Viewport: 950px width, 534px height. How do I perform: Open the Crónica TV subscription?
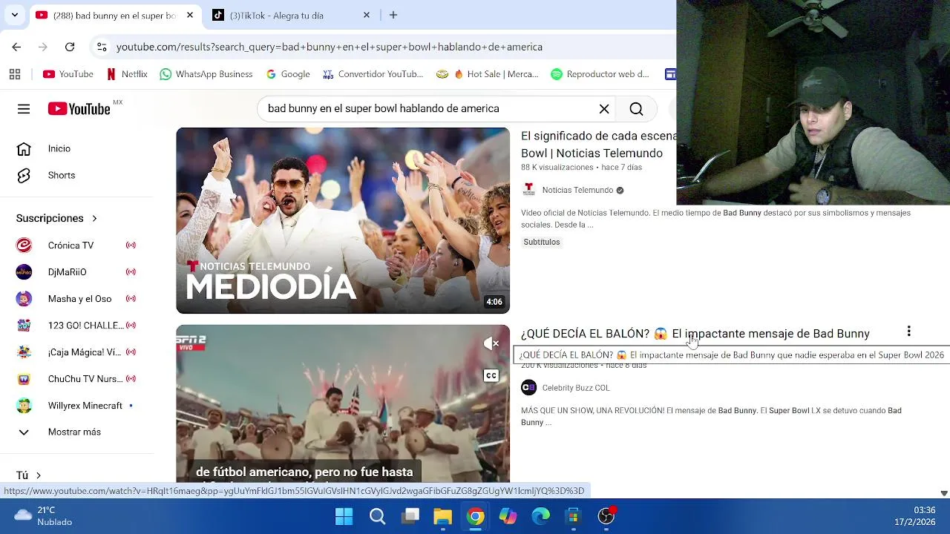(x=77, y=245)
